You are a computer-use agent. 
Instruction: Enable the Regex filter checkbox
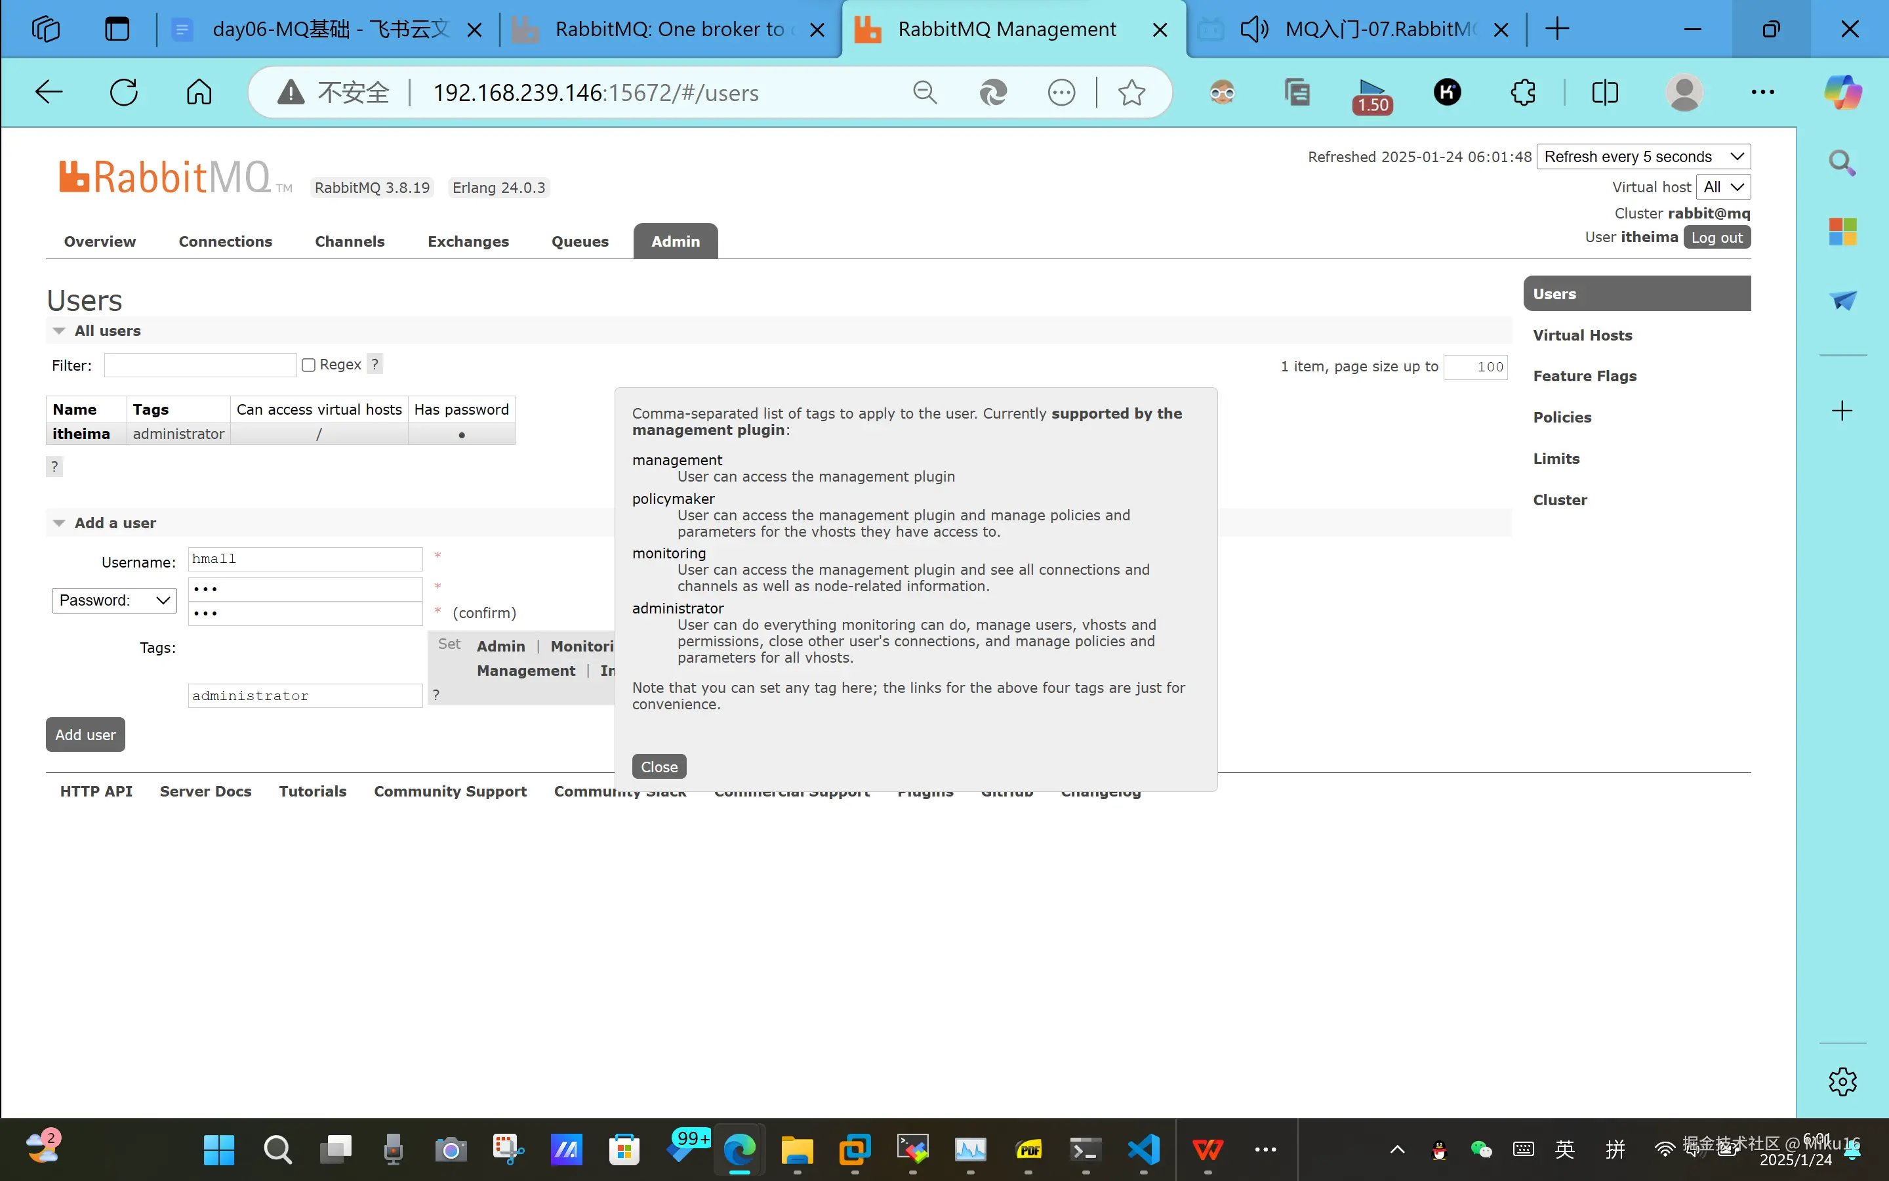(x=308, y=365)
